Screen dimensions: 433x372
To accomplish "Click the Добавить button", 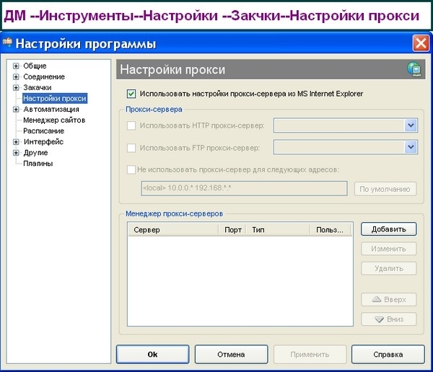I will click(x=388, y=229).
